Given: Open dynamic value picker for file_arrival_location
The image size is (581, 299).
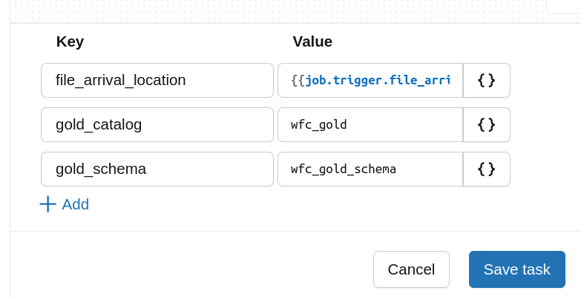Looking at the screenshot, I should tap(486, 80).
